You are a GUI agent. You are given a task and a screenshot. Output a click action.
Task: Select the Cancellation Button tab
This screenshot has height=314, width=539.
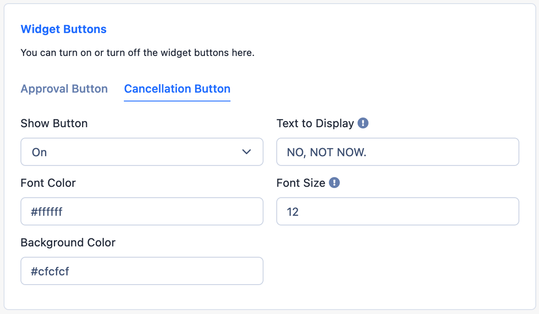(x=177, y=89)
